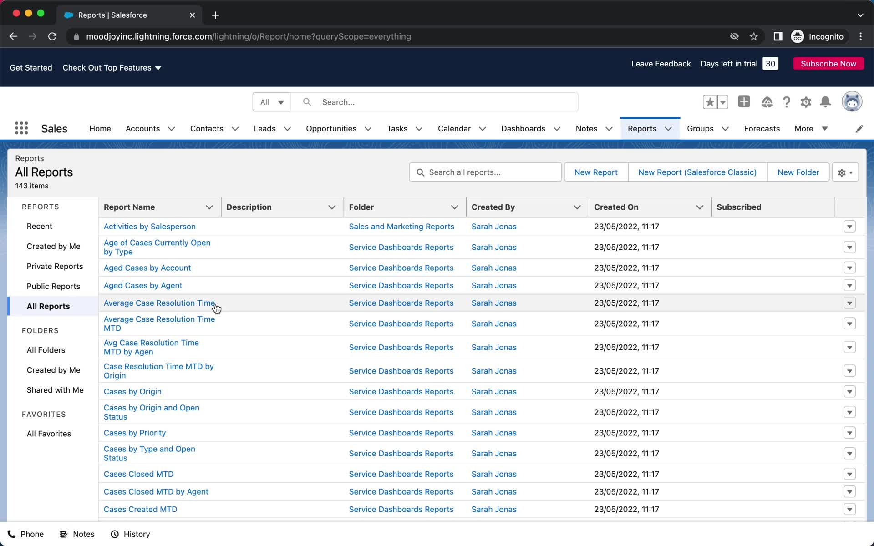Click the Incognito profile indicator

point(819,36)
